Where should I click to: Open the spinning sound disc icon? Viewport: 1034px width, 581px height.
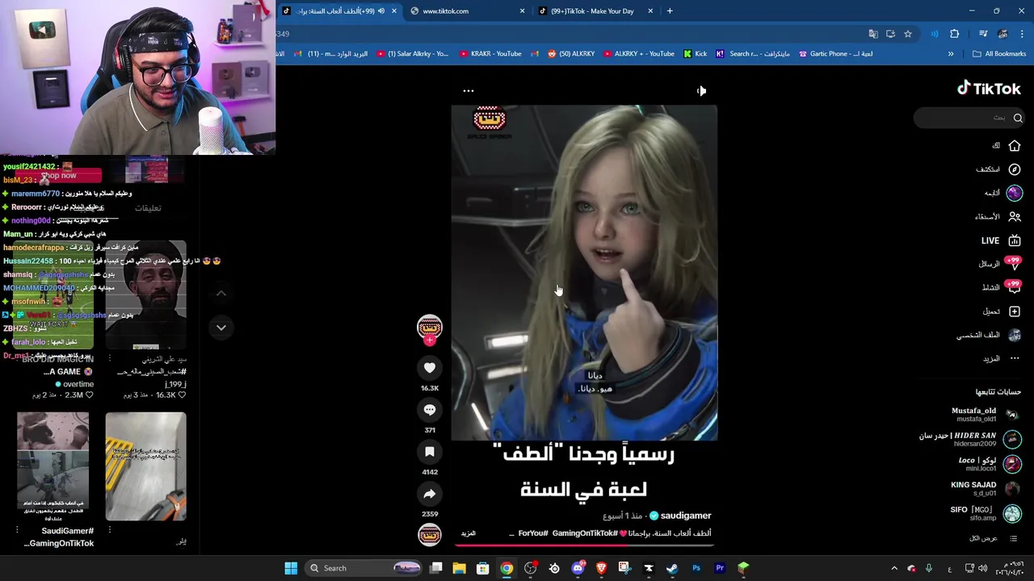430,534
